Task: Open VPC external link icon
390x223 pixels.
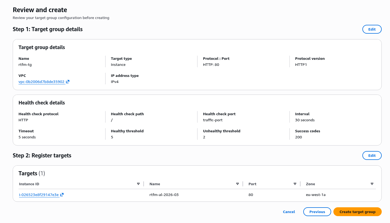Action: click(x=68, y=82)
